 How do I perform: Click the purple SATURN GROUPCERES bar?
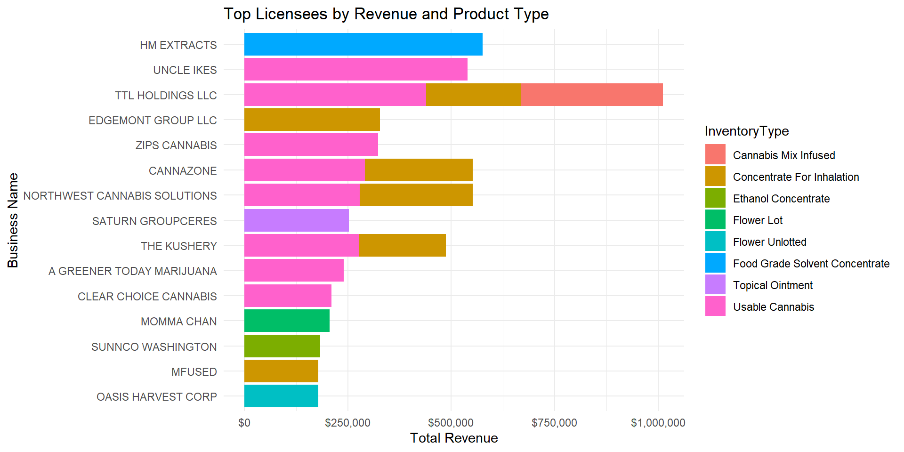pos(296,220)
